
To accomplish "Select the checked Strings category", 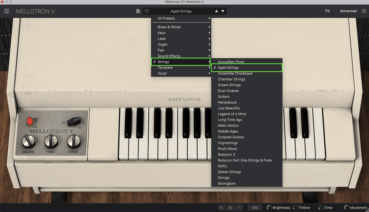I will point(181,62).
